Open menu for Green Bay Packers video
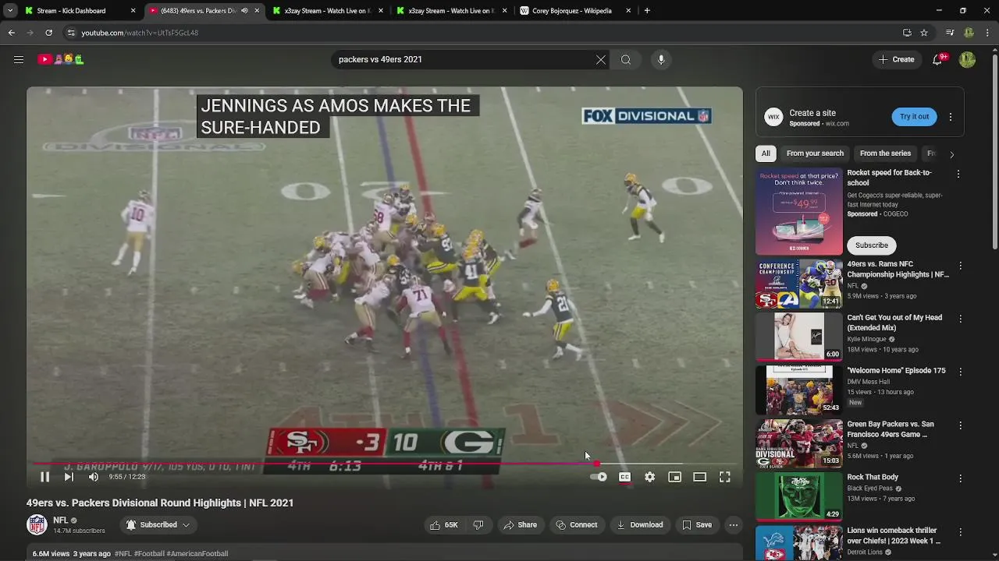This screenshot has height=561, width=999. [x=960, y=426]
